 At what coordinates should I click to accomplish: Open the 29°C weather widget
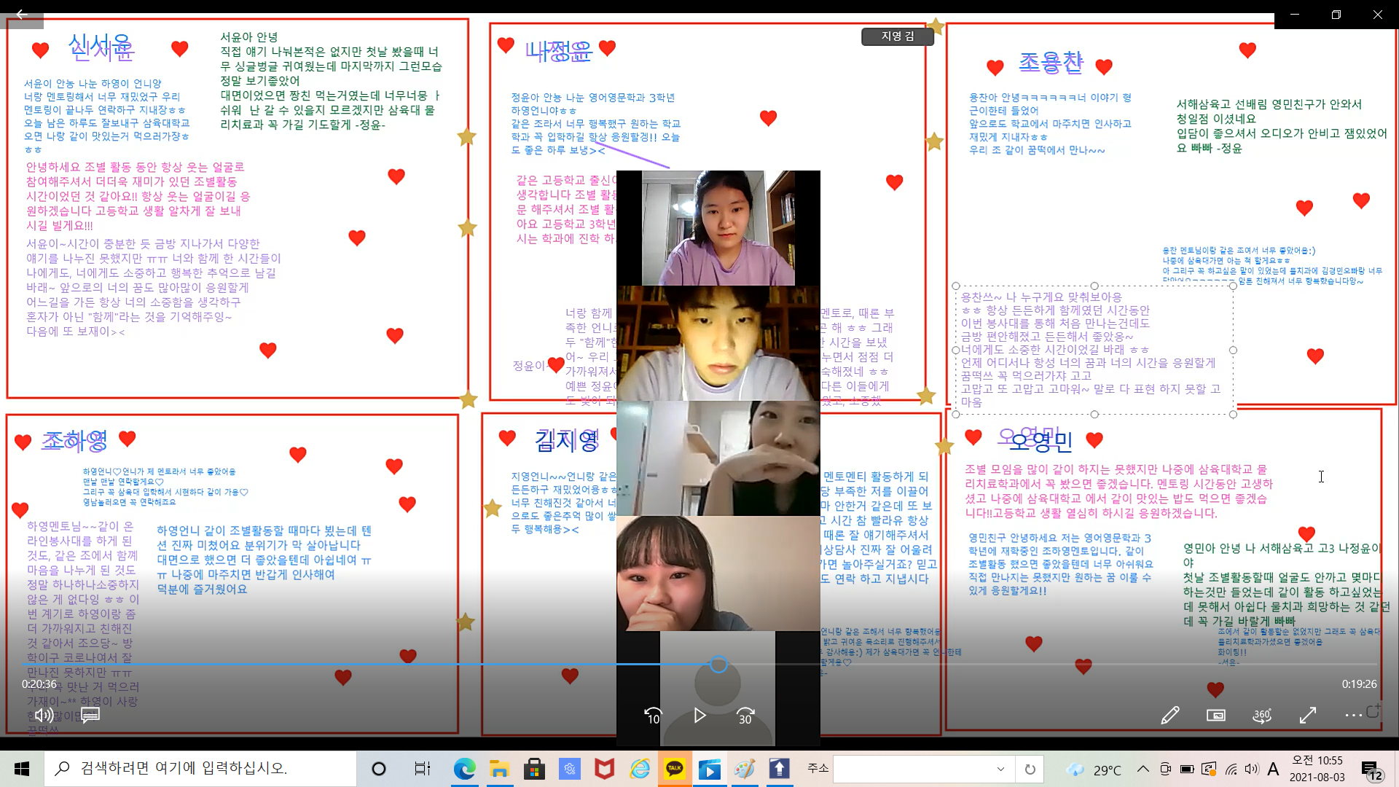click(x=1093, y=770)
